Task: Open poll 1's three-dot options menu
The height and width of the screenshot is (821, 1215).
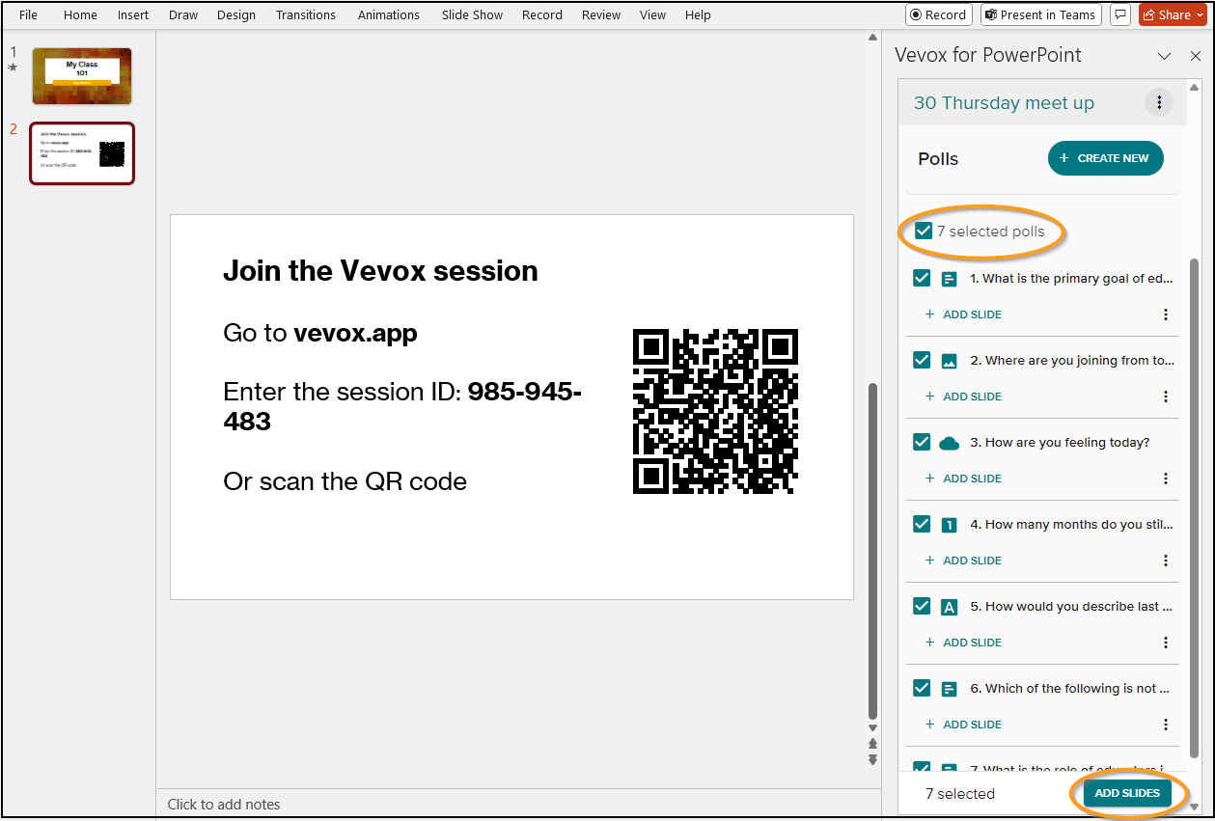Action: (x=1166, y=314)
